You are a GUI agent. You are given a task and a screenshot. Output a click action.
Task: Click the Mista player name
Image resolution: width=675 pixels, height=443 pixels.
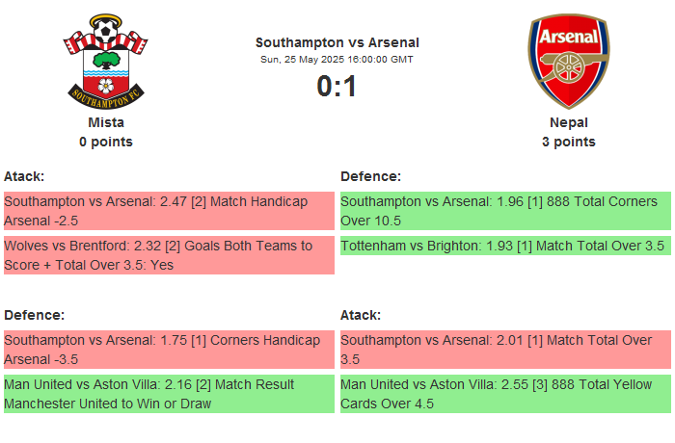[x=106, y=122]
